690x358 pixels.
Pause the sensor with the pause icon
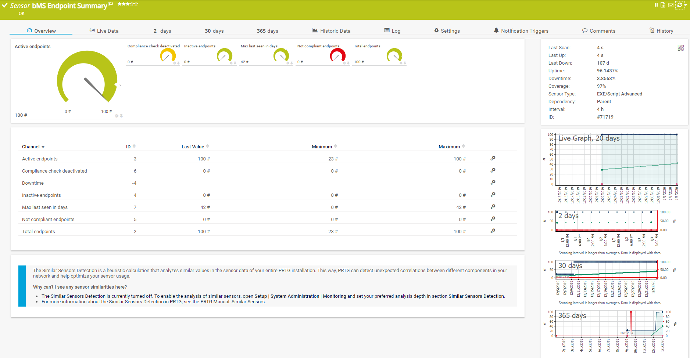click(656, 5)
